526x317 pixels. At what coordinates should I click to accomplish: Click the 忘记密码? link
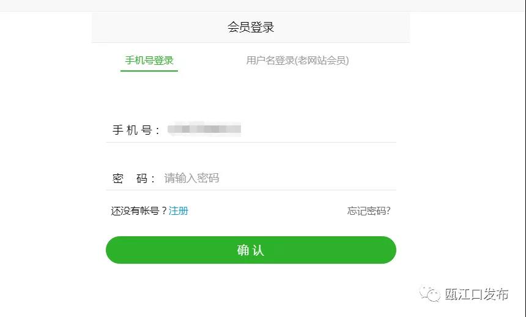coord(368,211)
